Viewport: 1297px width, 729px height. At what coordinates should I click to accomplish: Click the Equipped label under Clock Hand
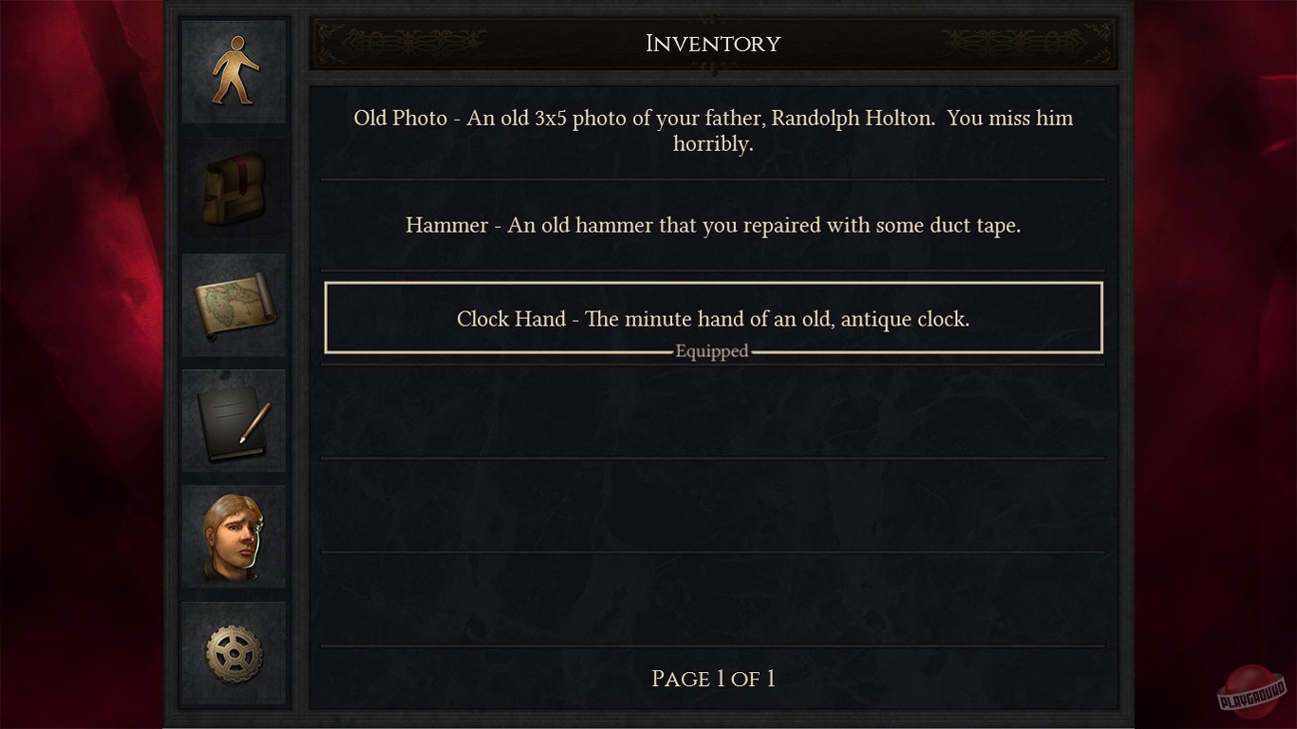click(x=712, y=351)
